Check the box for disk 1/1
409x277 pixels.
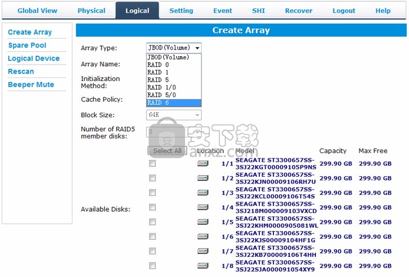tap(152, 163)
